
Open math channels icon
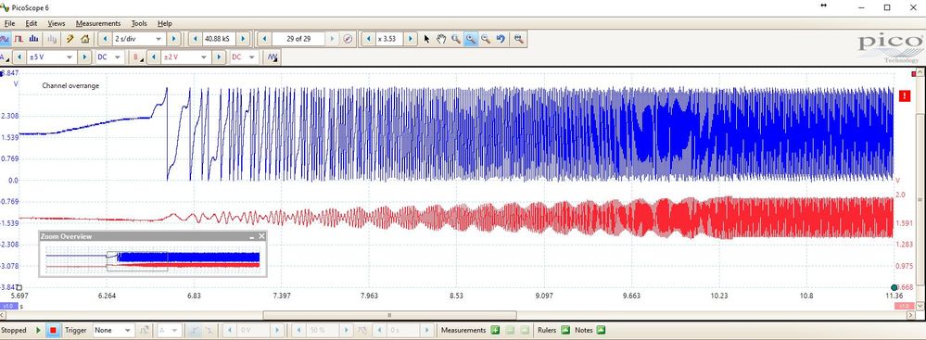pyautogui.click(x=273, y=57)
